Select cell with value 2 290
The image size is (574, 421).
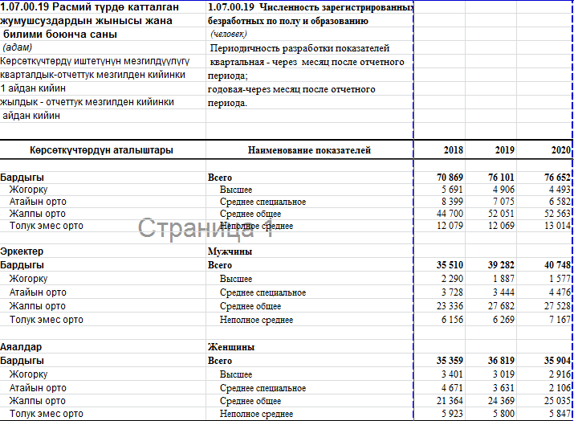click(439, 279)
